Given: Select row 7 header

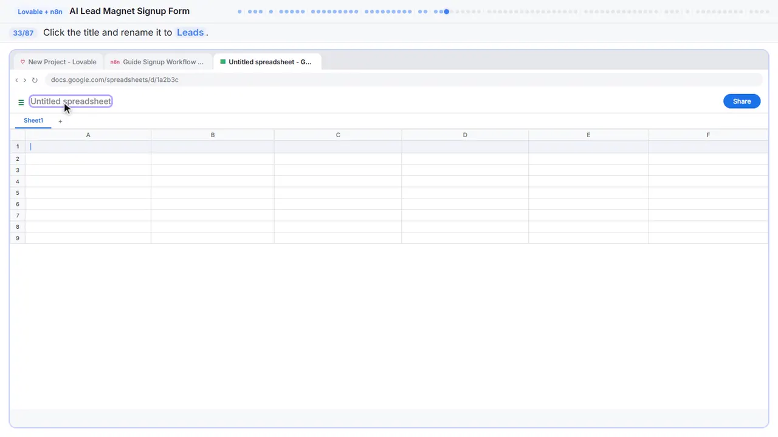Looking at the screenshot, I should pyautogui.click(x=18, y=215).
